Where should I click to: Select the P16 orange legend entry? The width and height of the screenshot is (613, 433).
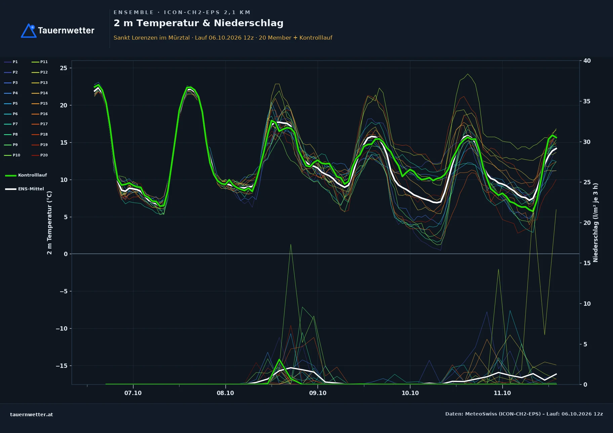point(40,114)
